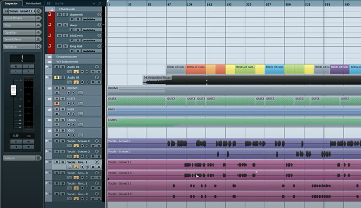Solo the long lead effect channel

coord(65,46)
